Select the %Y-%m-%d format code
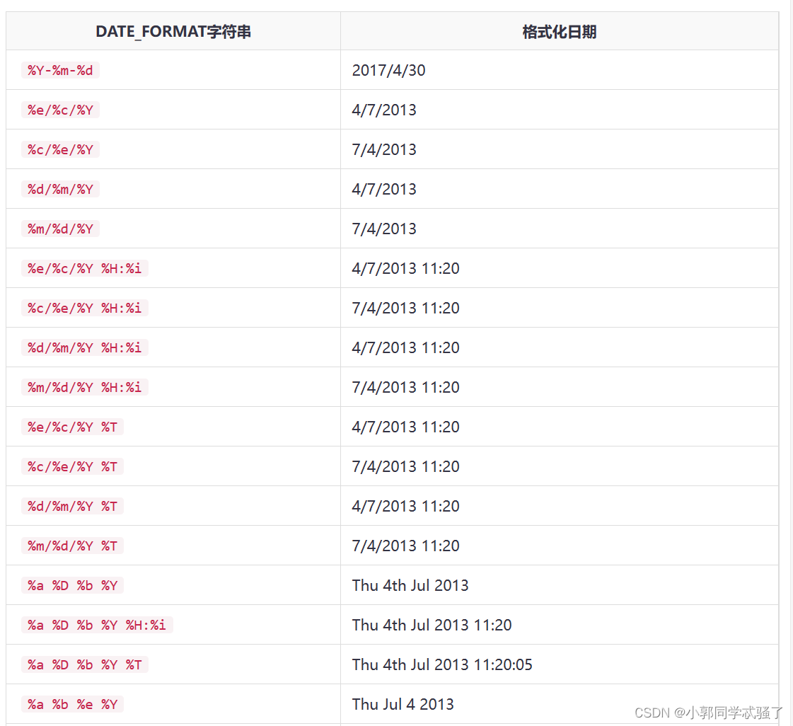The image size is (793, 726). click(x=60, y=70)
